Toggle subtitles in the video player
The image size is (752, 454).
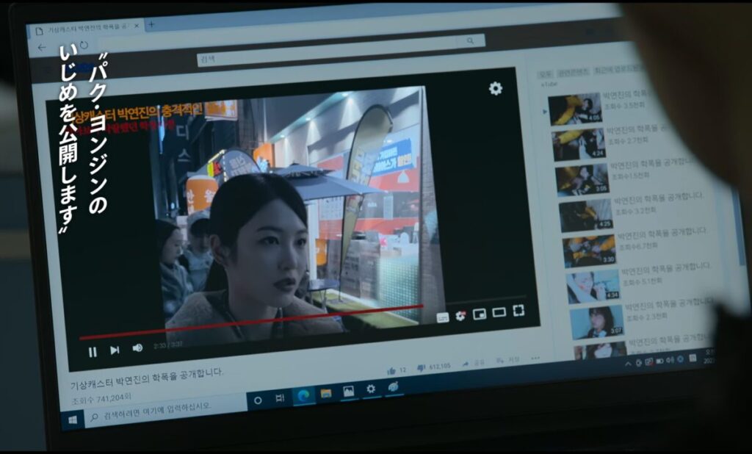[x=443, y=317]
